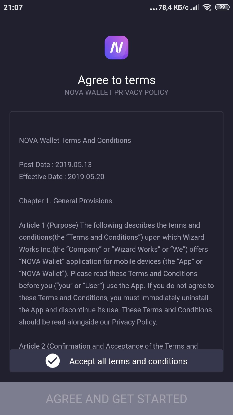This screenshot has width=233, height=415.
Task: Tap the Post Date 2019.05.13 line
Action: point(55,164)
